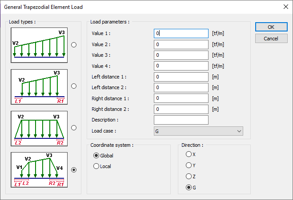Screen dimensions: 293x200
Task: Click the Description text box
Action: [181, 120]
